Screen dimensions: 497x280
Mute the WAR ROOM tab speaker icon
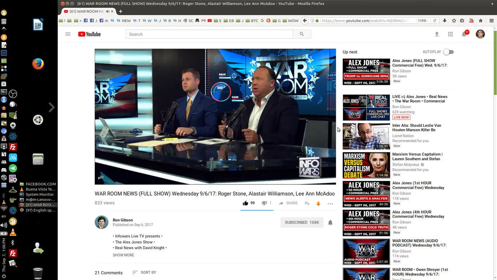click(107, 11)
